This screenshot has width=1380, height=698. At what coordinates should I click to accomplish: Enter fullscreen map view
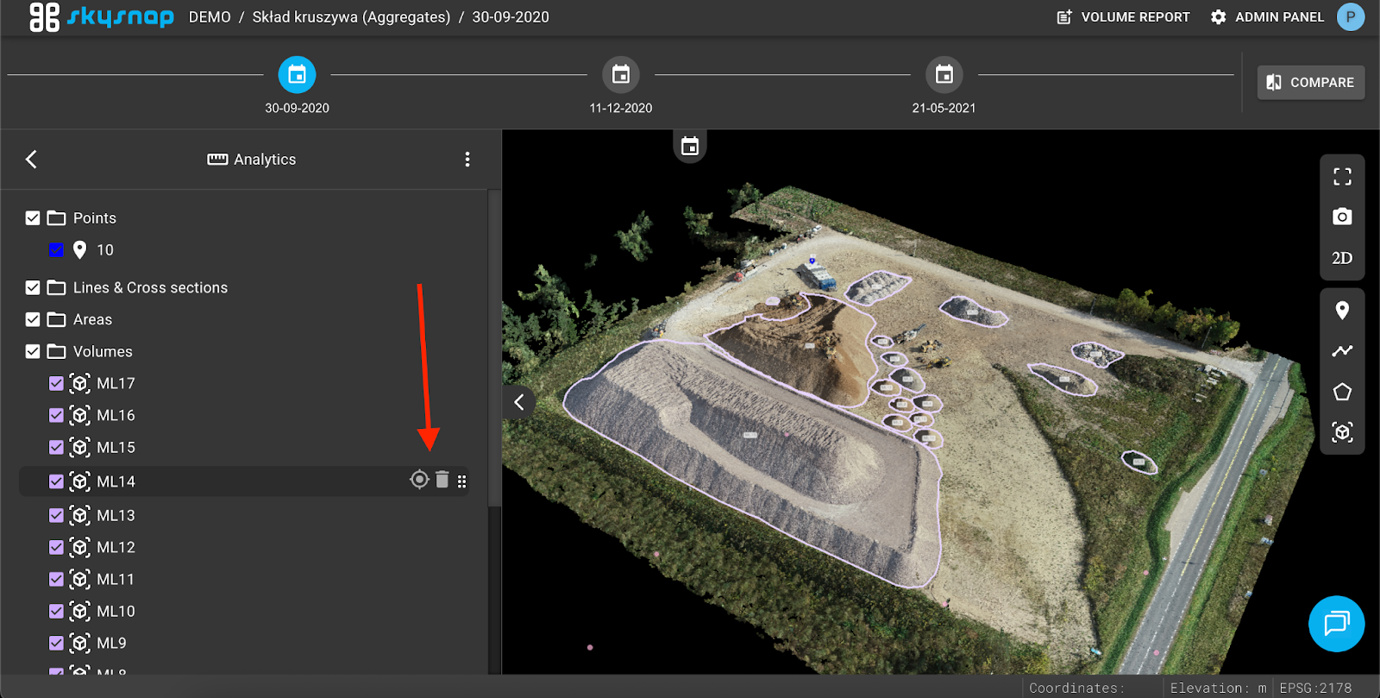click(x=1342, y=177)
